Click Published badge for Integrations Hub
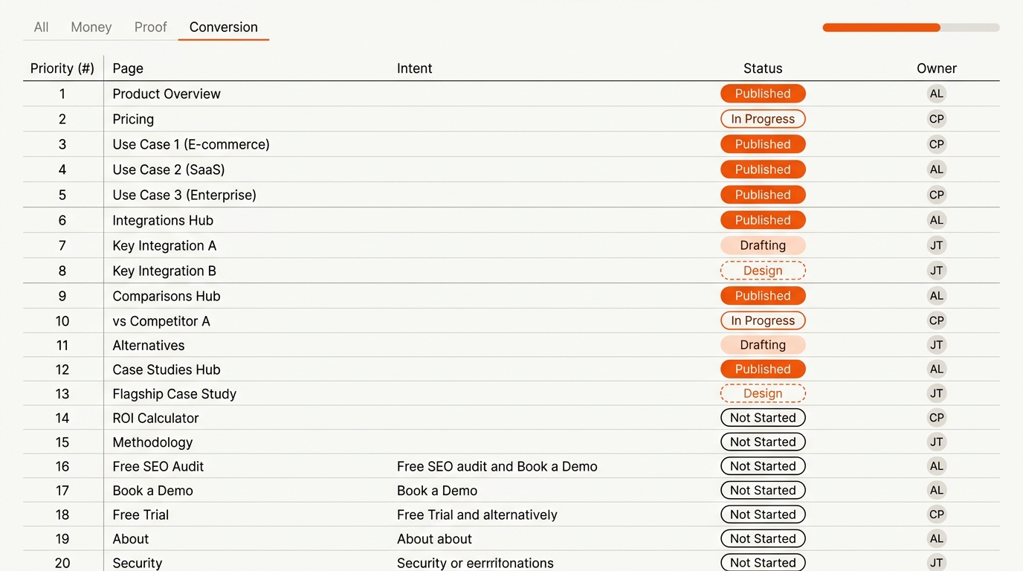 pos(763,220)
